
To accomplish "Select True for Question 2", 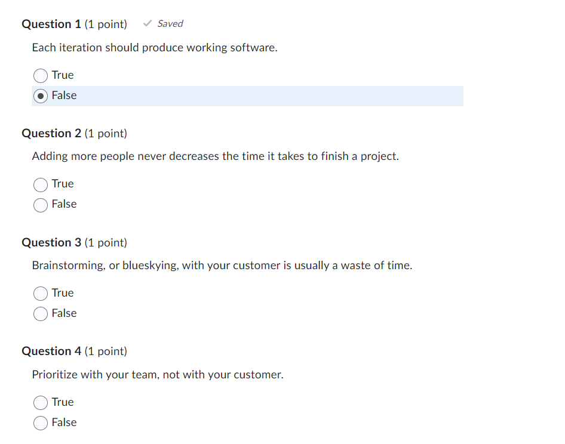I will coord(40,184).
